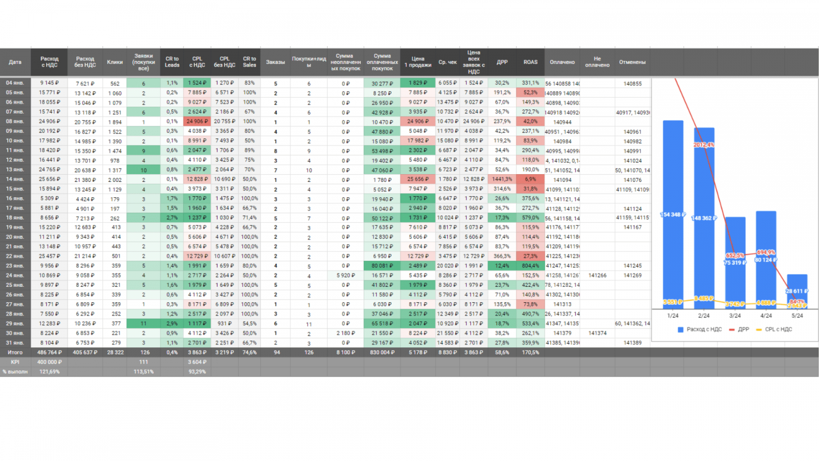Select the date cell 04 янв.

(x=15, y=83)
